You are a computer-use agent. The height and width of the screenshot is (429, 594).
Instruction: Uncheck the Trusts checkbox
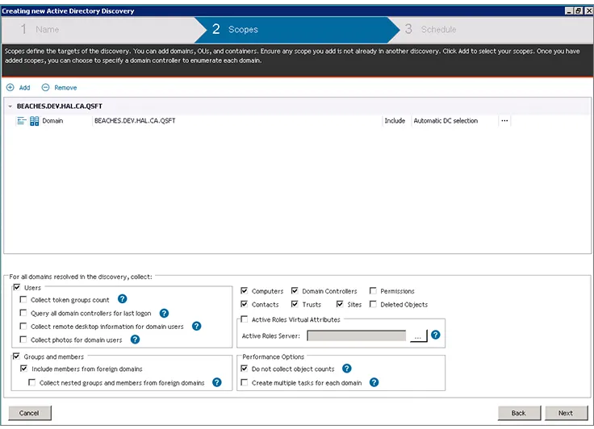point(295,304)
